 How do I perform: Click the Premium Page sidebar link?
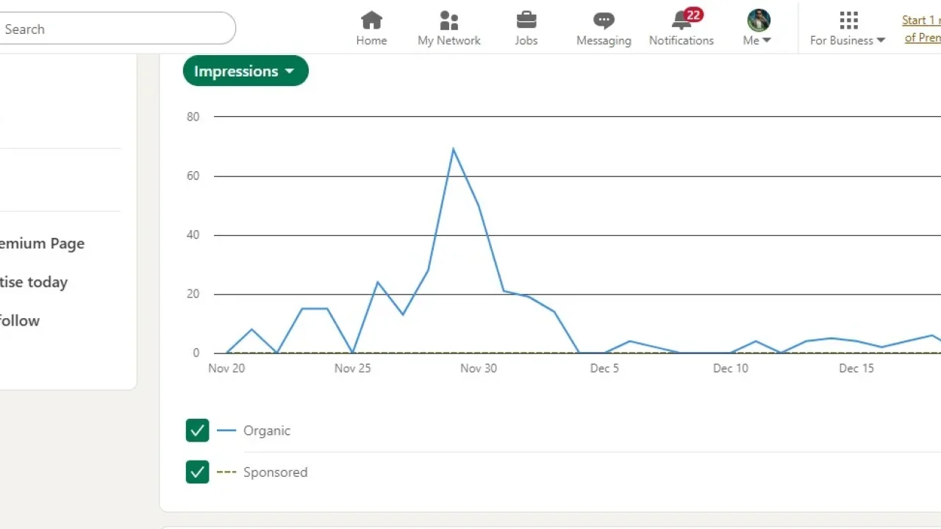41,243
